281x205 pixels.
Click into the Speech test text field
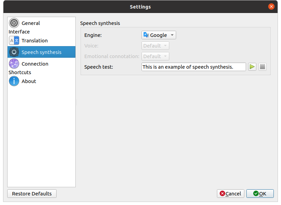click(194, 67)
